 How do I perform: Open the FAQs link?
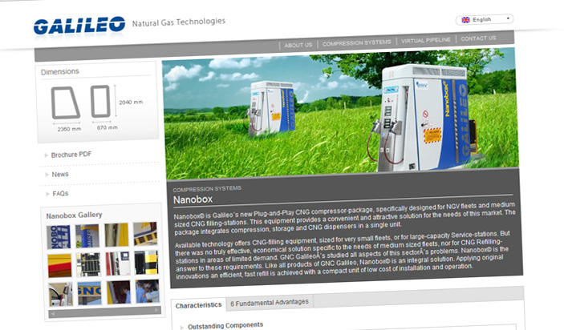point(61,193)
